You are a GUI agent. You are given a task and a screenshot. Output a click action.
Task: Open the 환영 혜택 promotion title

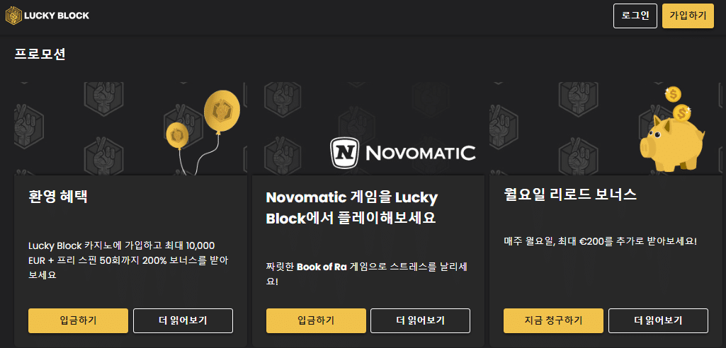58,196
